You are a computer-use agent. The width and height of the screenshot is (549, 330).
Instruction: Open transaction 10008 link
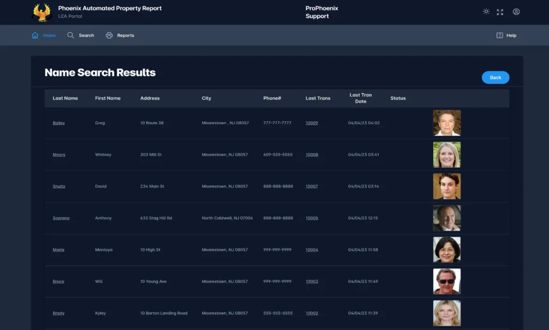311,155
